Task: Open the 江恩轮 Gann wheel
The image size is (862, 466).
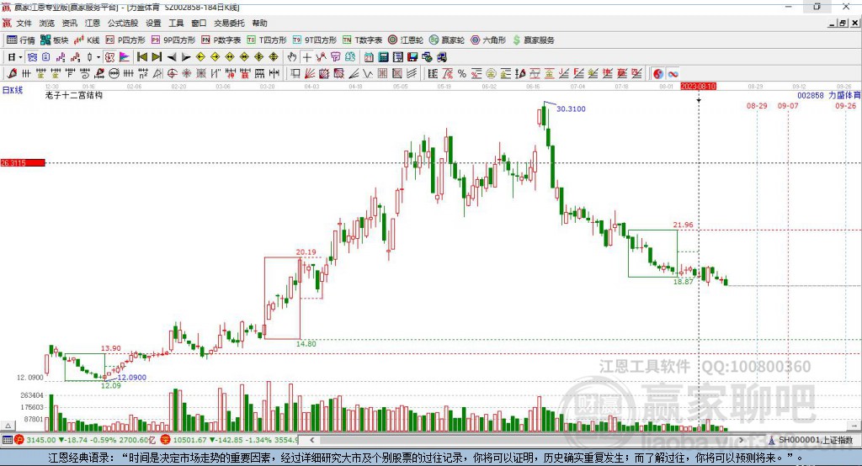Action: tap(406, 40)
